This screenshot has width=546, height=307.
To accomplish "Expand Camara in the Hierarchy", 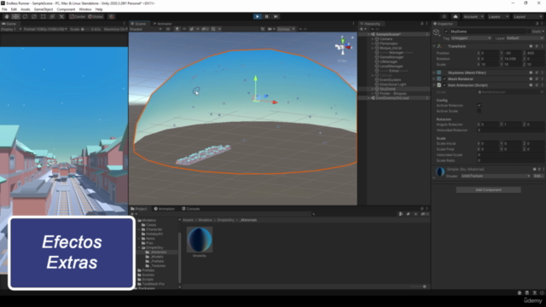I will (x=372, y=39).
